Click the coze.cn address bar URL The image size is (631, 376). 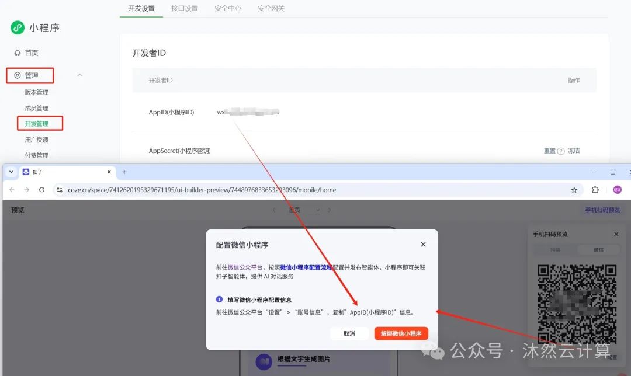coord(202,190)
